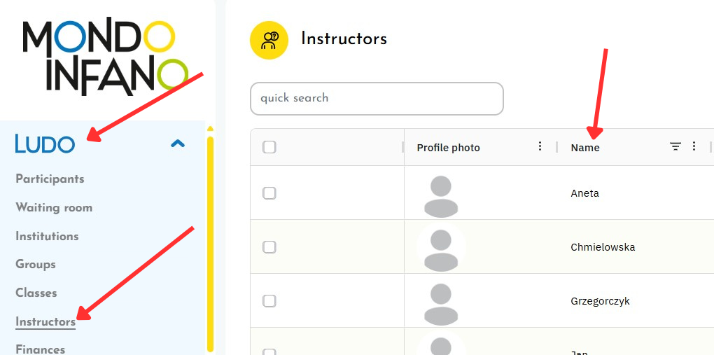Click Aneta's profile photo avatar
The width and height of the screenshot is (714, 355).
pos(441,196)
